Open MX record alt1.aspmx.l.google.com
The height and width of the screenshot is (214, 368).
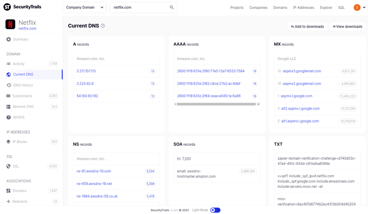(300, 121)
